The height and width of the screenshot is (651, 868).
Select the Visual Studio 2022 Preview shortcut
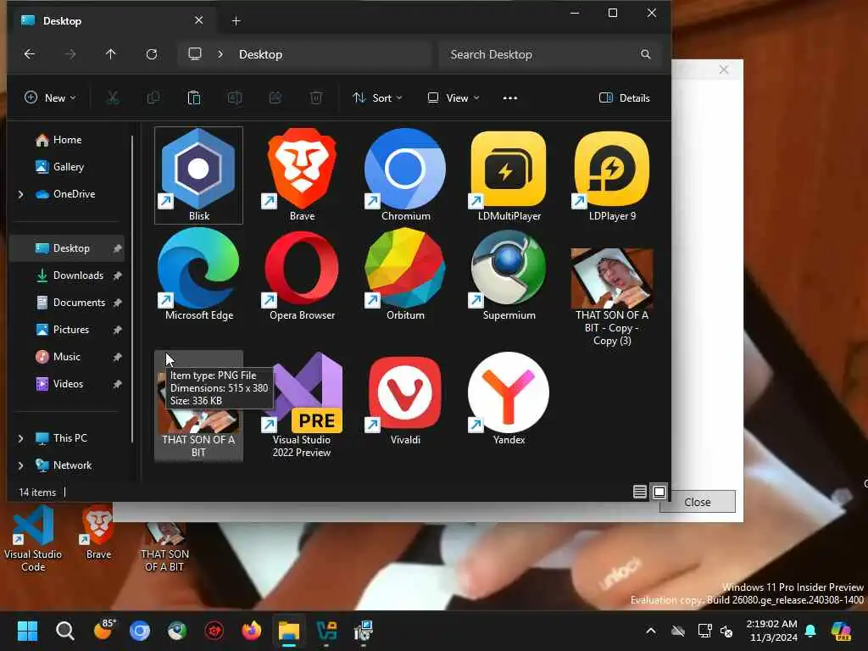pyautogui.click(x=302, y=406)
